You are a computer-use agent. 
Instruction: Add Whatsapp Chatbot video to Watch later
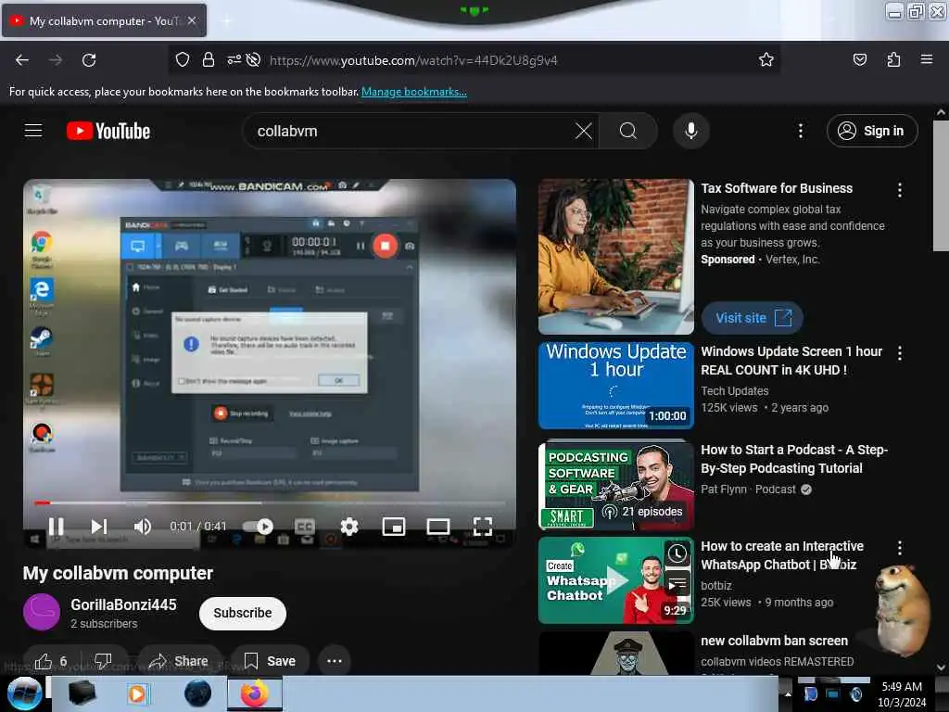(677, 553)
